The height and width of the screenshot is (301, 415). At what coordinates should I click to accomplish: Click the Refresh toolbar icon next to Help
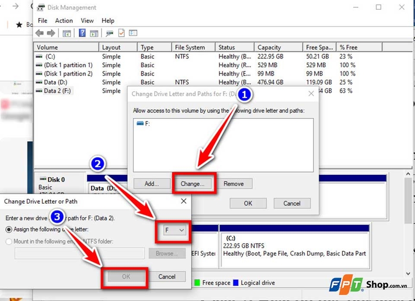point(94,33)
